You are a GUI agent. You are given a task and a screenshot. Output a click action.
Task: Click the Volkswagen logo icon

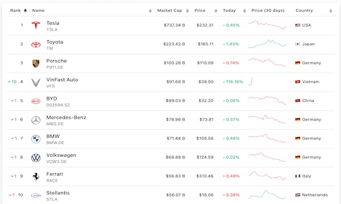(36, 158)
